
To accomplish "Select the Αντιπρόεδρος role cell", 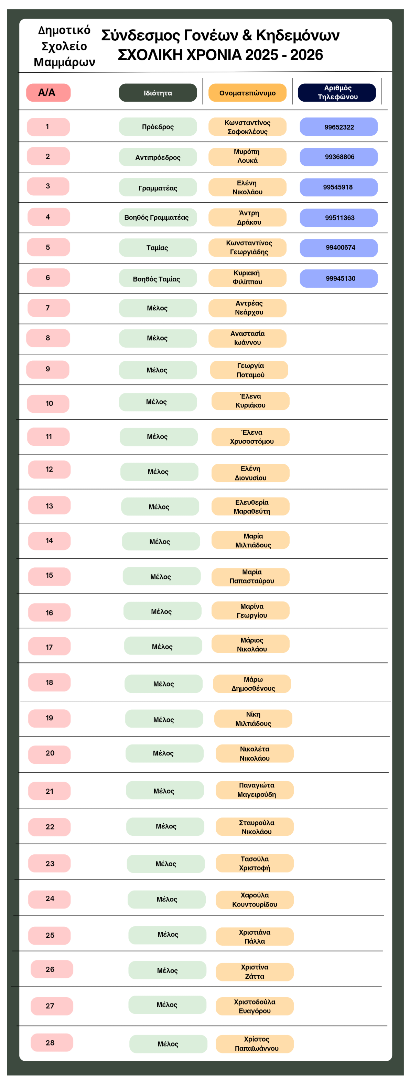I will pos(158,157).
